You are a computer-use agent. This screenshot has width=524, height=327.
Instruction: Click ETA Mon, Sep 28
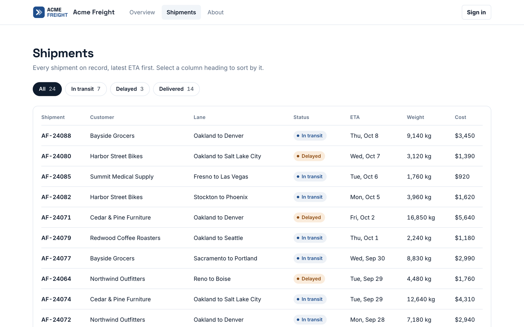(x=367, y=320)
